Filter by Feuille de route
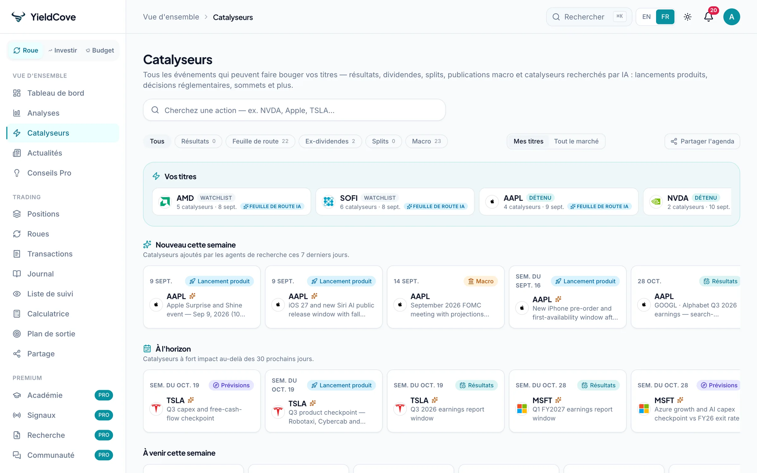Screen dimensions: 757x473 pyautogui.click(x=260, y=141)
